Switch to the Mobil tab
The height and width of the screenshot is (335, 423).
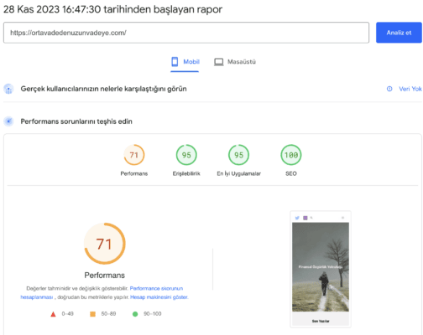(x=185, y=62)
